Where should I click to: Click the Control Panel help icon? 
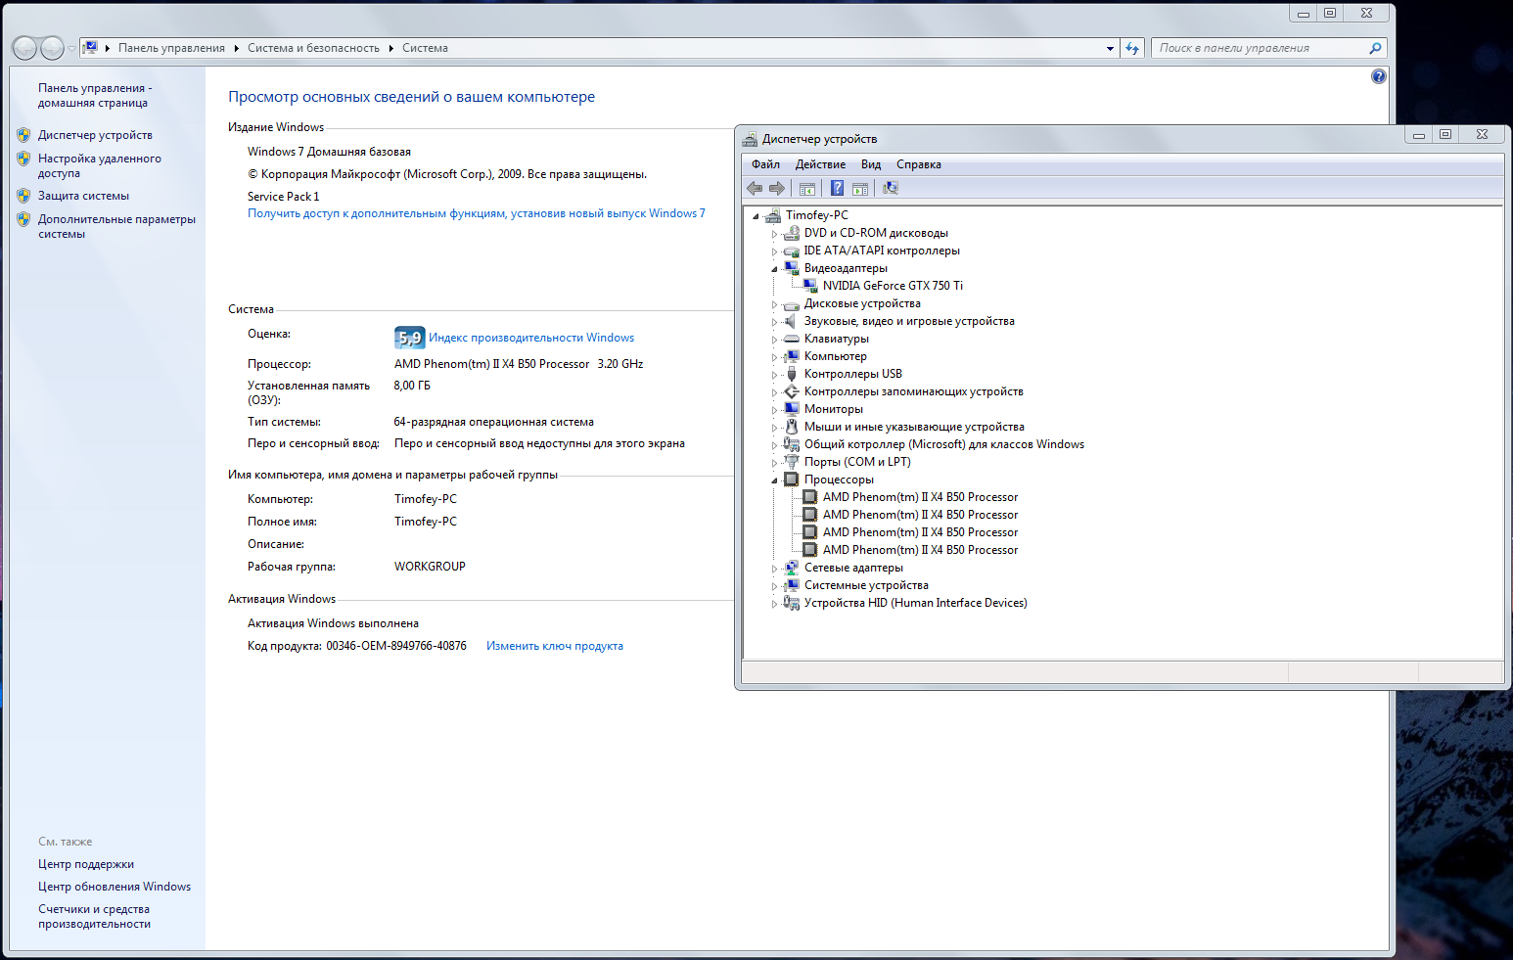point(1378,76)
